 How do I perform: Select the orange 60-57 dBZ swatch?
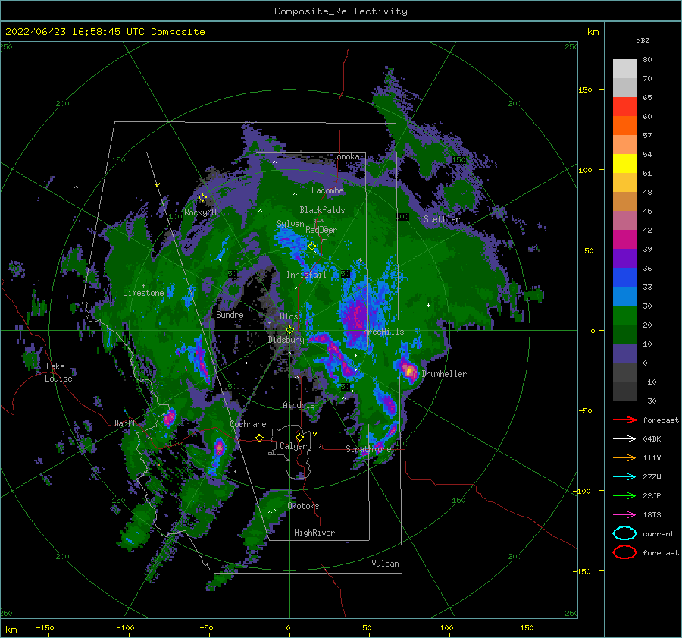pyautogui.click(x=624, y=126)
